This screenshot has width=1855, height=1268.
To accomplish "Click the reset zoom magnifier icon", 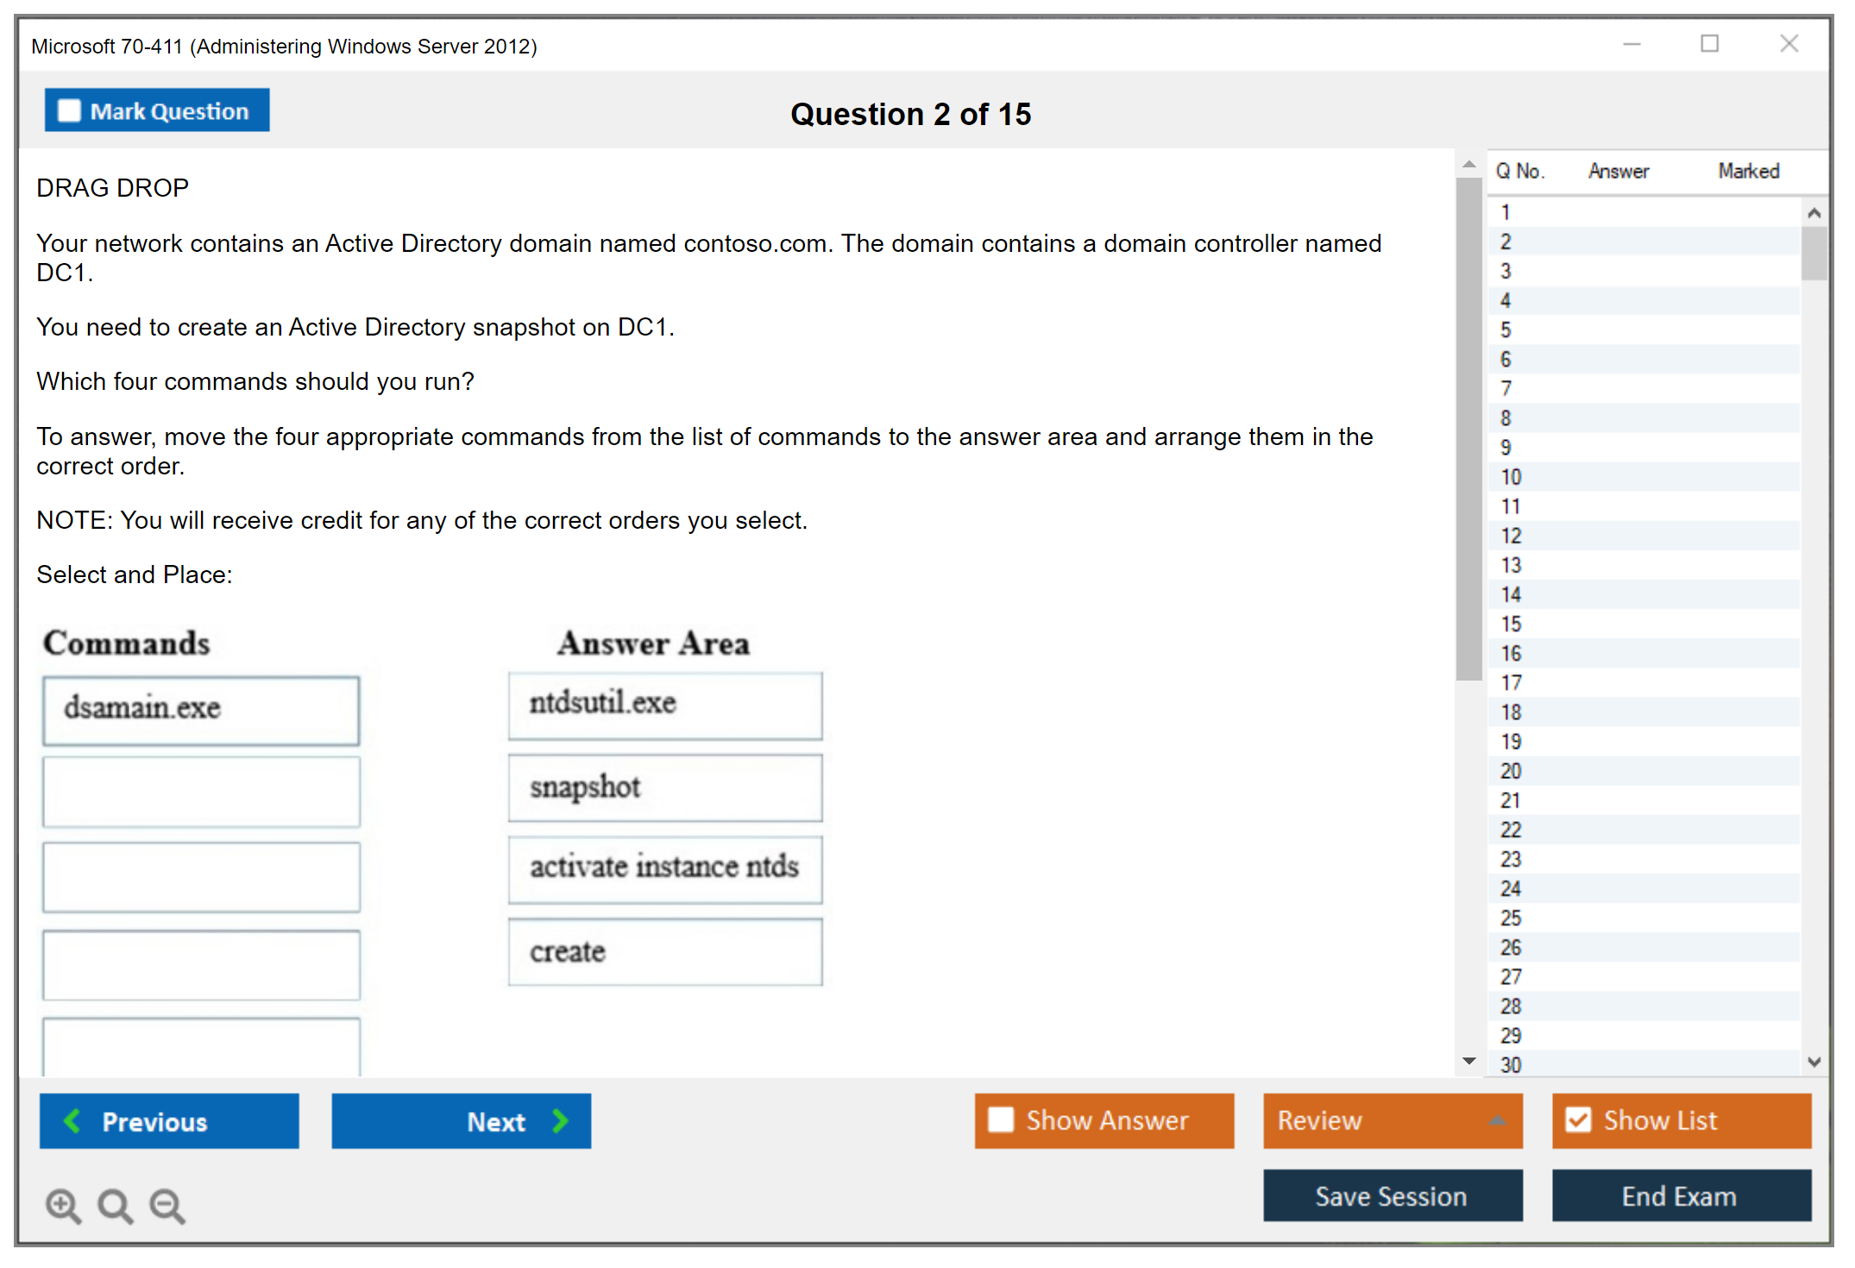I will pyautogui.click(x=115, y=1205).
